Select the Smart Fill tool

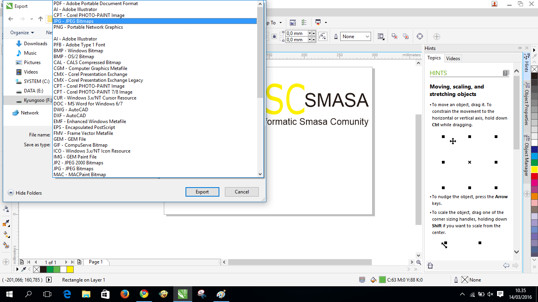click(6, 245)
